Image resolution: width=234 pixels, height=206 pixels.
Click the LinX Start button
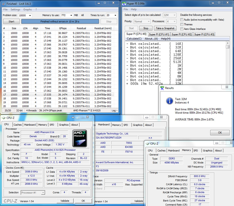point(11,21)
